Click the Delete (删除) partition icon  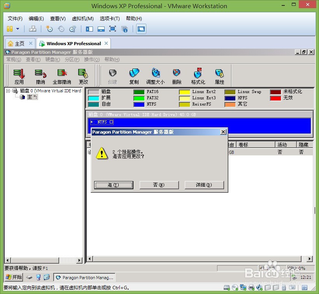(177, 76)
